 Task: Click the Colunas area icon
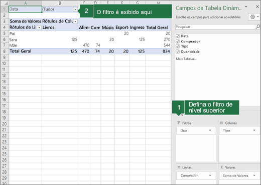click(222, 123)
